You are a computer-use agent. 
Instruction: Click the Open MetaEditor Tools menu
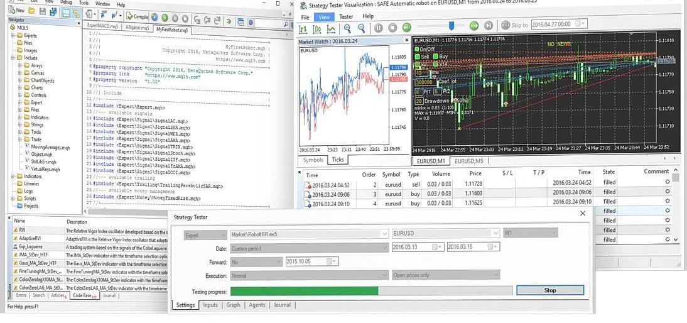(84, 3)
